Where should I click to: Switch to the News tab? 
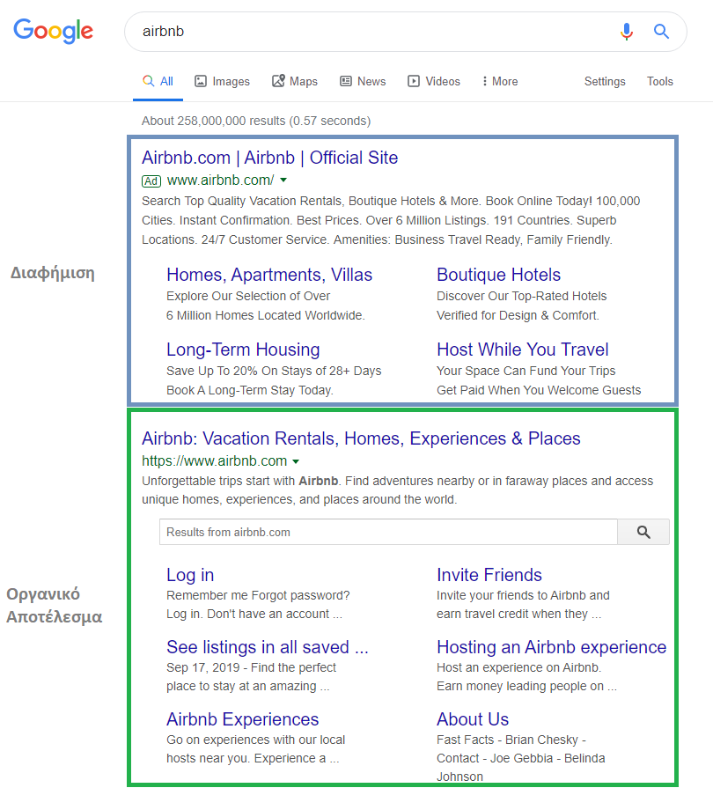(x=363, y=82)
